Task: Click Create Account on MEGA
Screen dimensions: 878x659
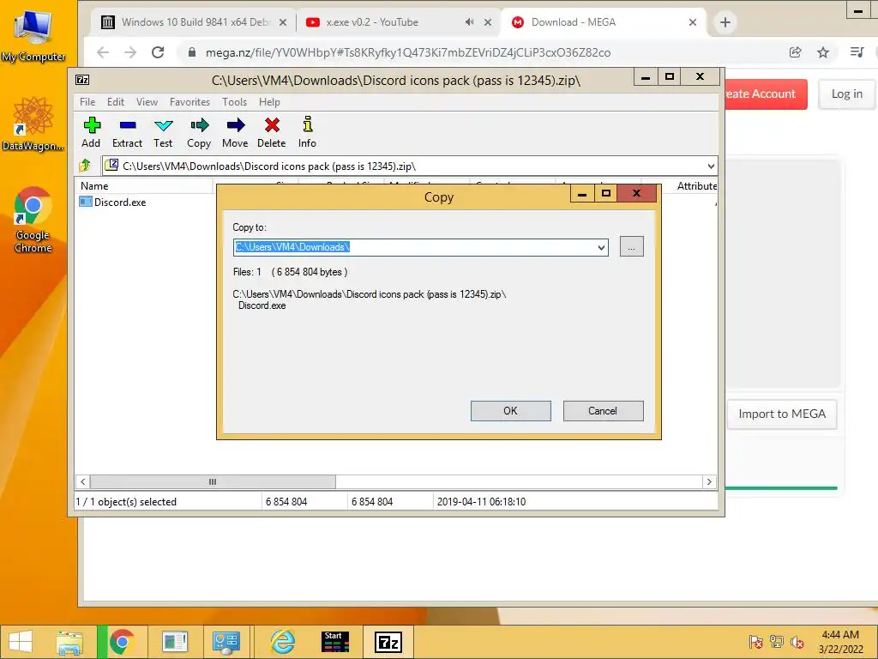Action: pos(766,94)
